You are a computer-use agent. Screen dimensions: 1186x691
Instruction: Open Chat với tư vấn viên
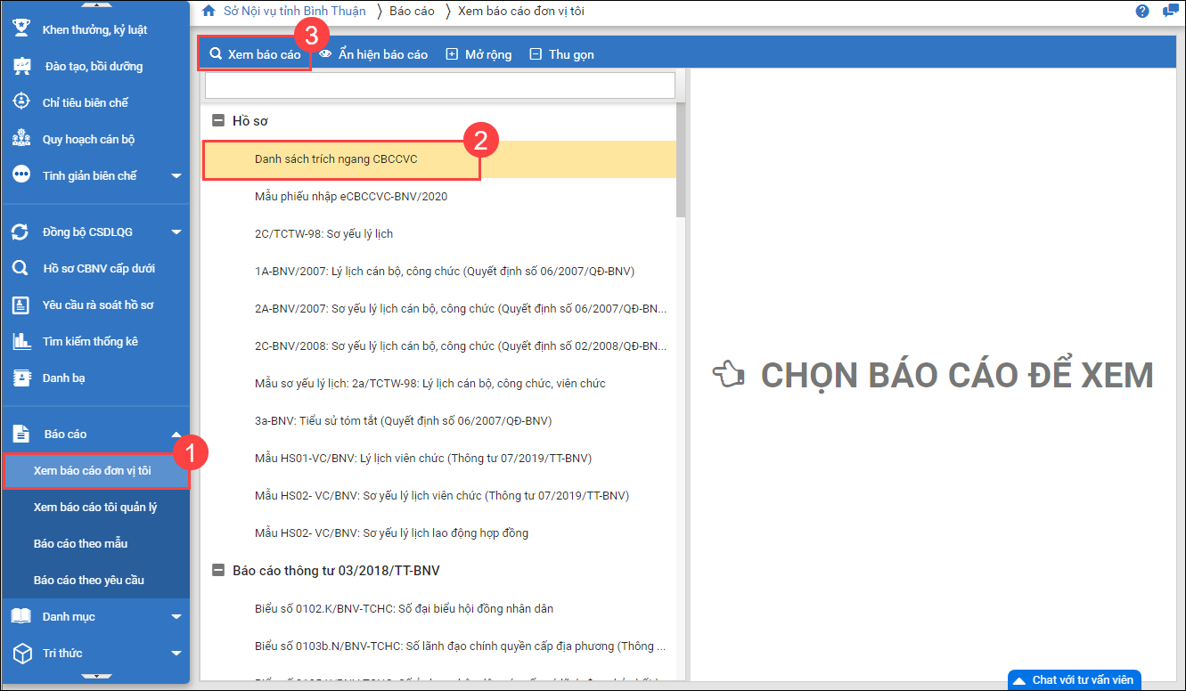pos(1074,679)
